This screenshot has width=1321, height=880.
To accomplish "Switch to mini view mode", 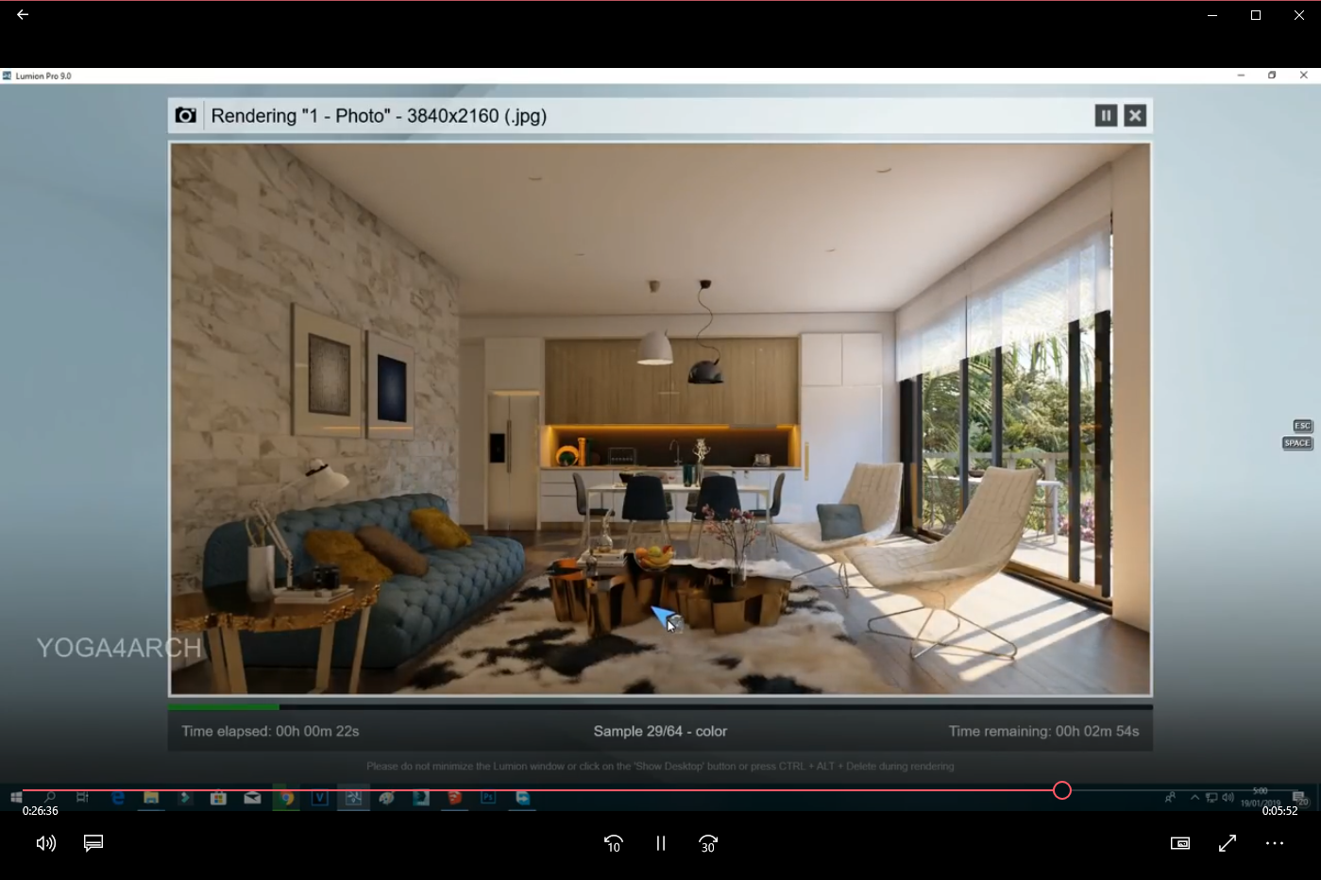I will 1180,843.
